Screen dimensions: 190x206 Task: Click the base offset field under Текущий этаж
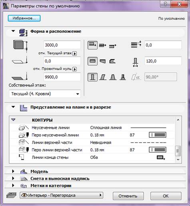pyautogui.click(x=62, y=61)
